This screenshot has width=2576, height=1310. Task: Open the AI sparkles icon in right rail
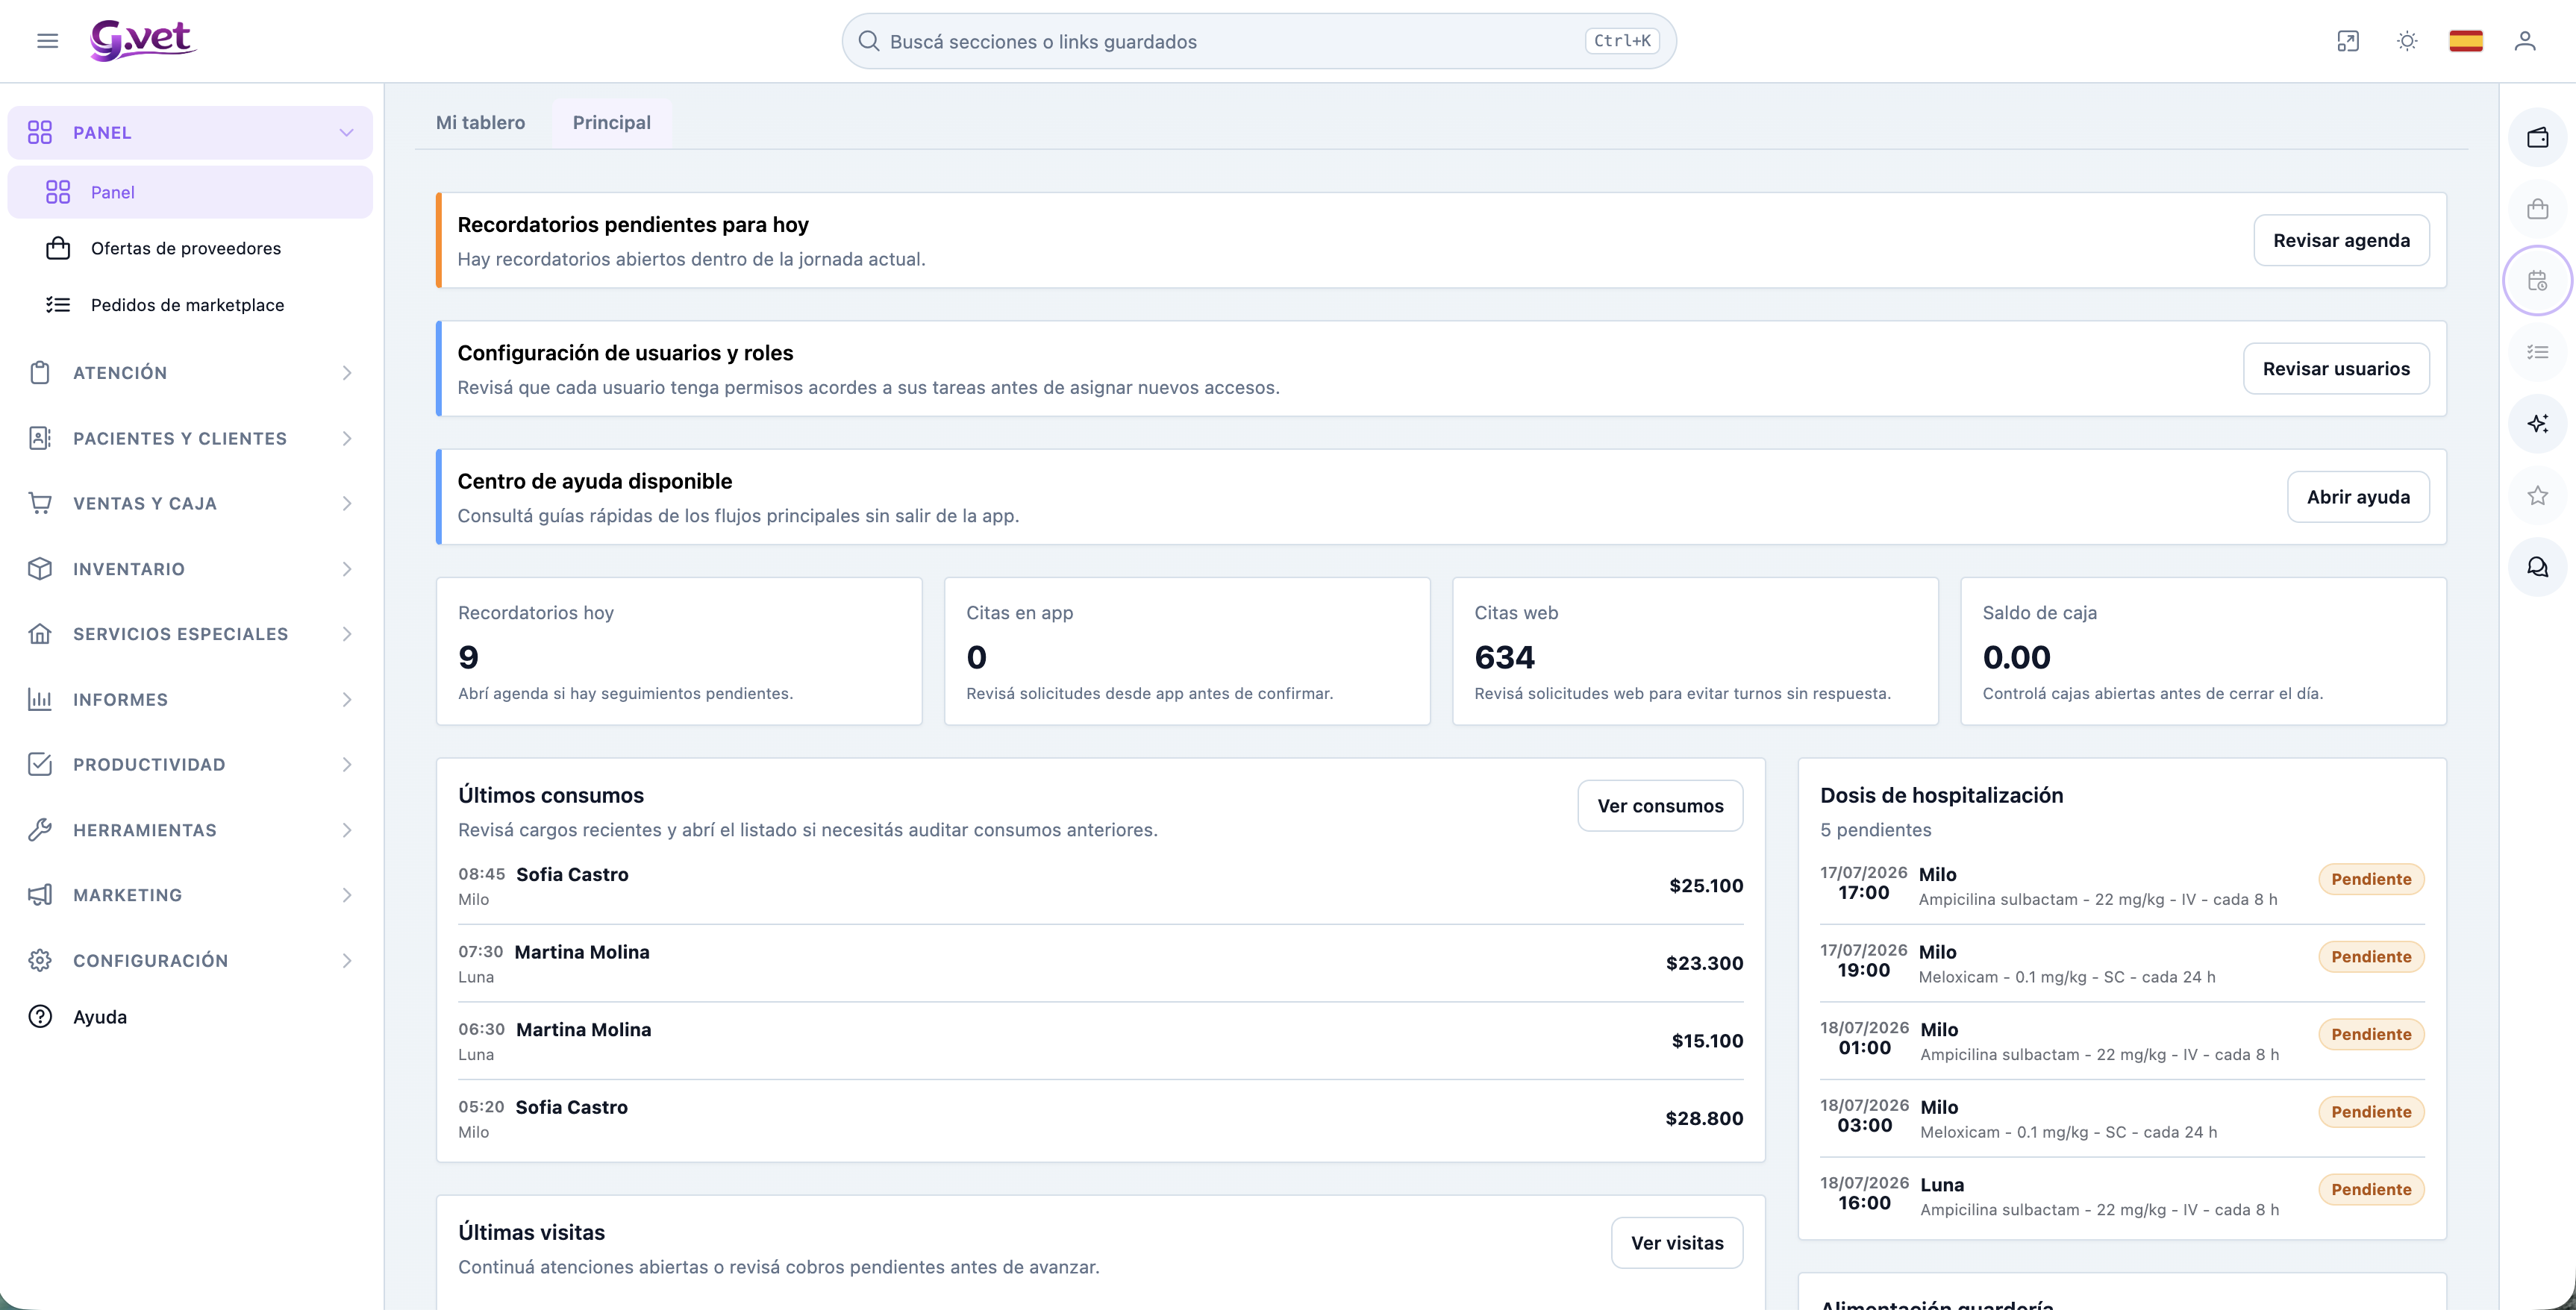[x=2538, y=424]
